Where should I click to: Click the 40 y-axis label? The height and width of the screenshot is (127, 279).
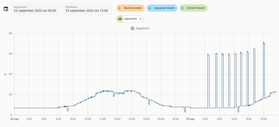(10, 74)
